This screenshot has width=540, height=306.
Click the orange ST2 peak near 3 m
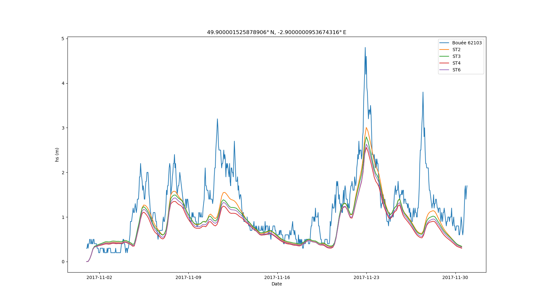click(x=366, y=128)
